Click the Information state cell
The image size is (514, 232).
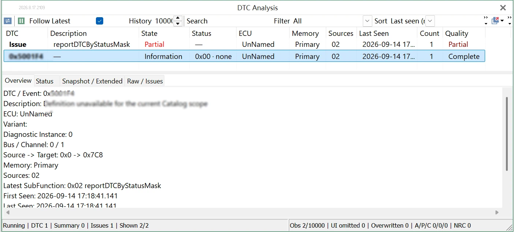pyautogui.click(x=163, y=56)
